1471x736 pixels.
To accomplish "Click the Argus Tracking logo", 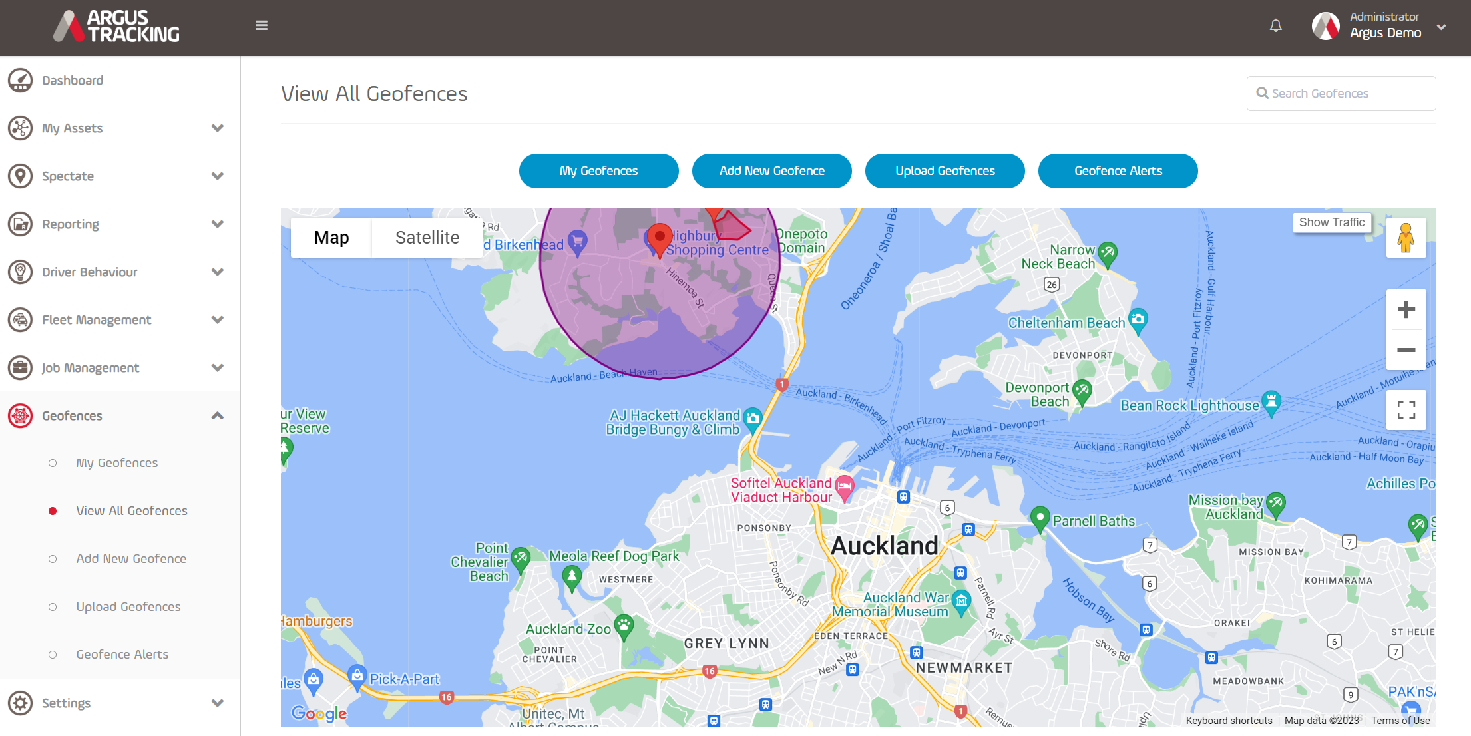I will [116, 27].
